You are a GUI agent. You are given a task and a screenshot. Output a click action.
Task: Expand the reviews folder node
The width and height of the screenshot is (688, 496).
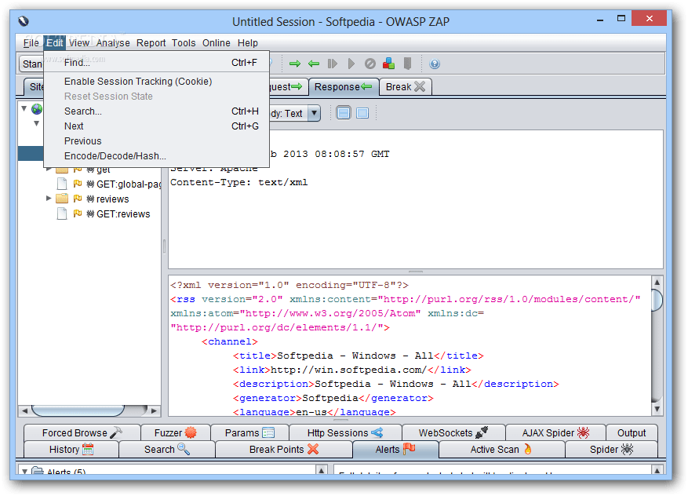[49, 199]
